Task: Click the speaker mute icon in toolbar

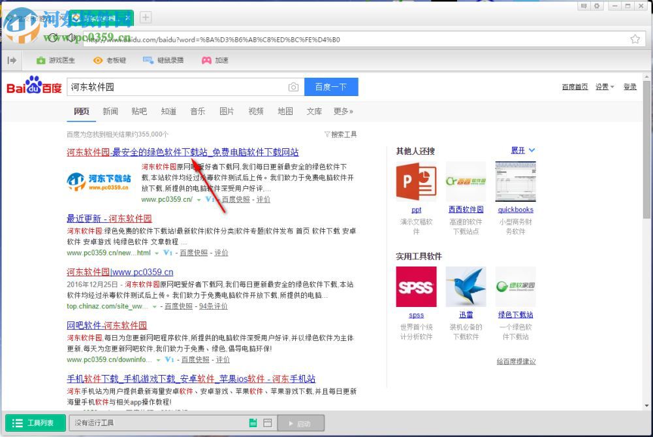Action: coord(71,38)
